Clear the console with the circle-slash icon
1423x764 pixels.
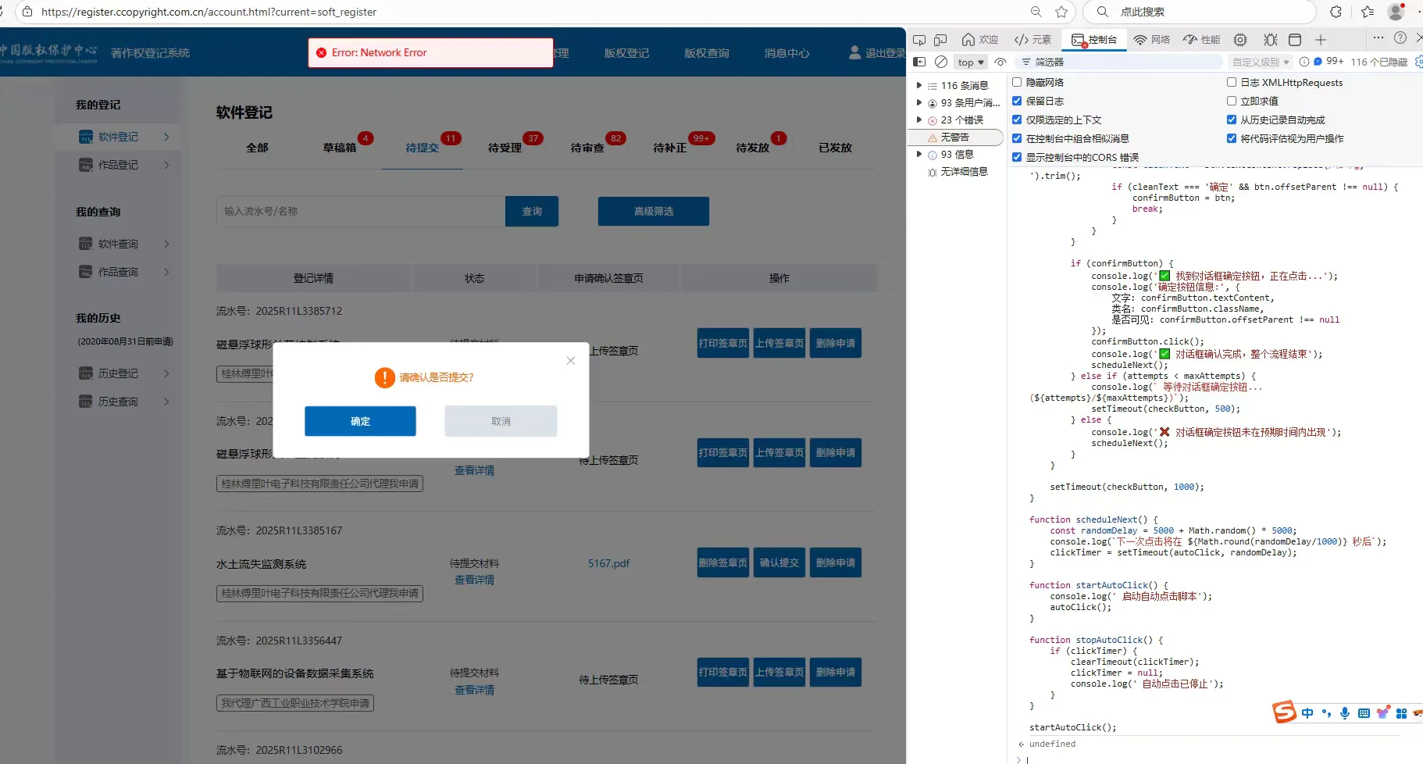[x=941, y=62]
